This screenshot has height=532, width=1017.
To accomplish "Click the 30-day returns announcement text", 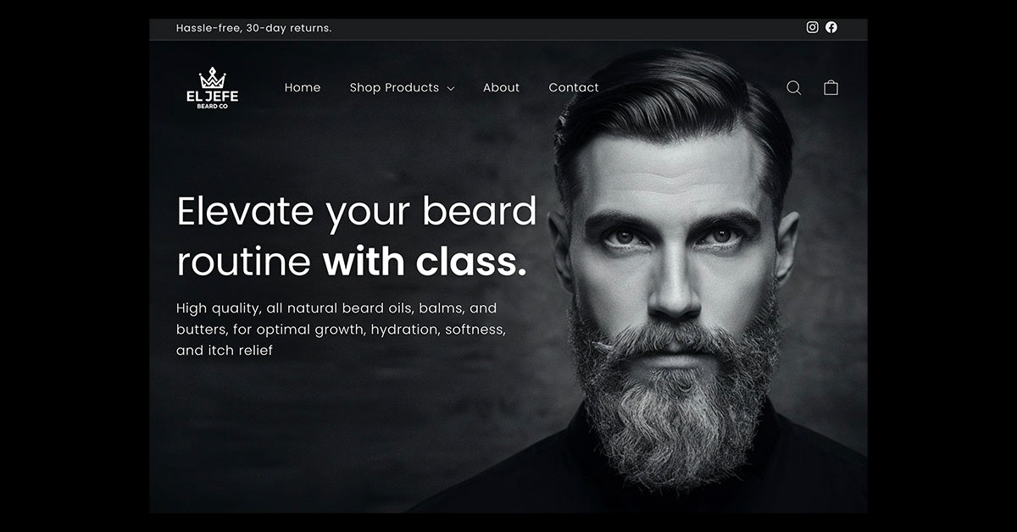I will point(254,28).
